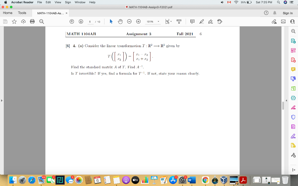Open the Share file via email icon
This screenshot has width=298, height=186.
pyautogui.click(x=283, y=22)
